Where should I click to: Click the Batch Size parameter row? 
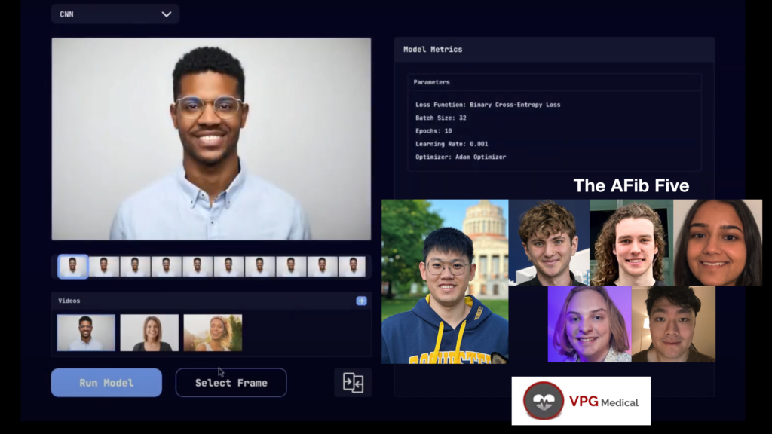[441, 118]
